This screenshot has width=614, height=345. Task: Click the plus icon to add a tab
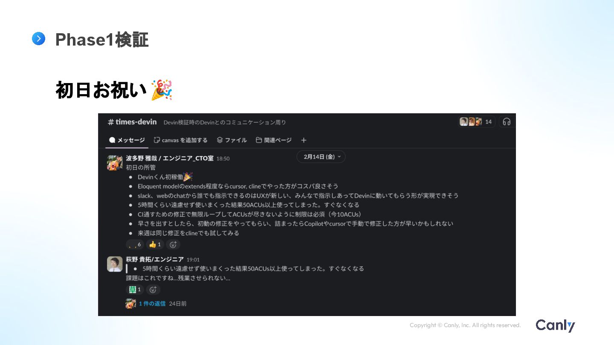coord(304,140)
